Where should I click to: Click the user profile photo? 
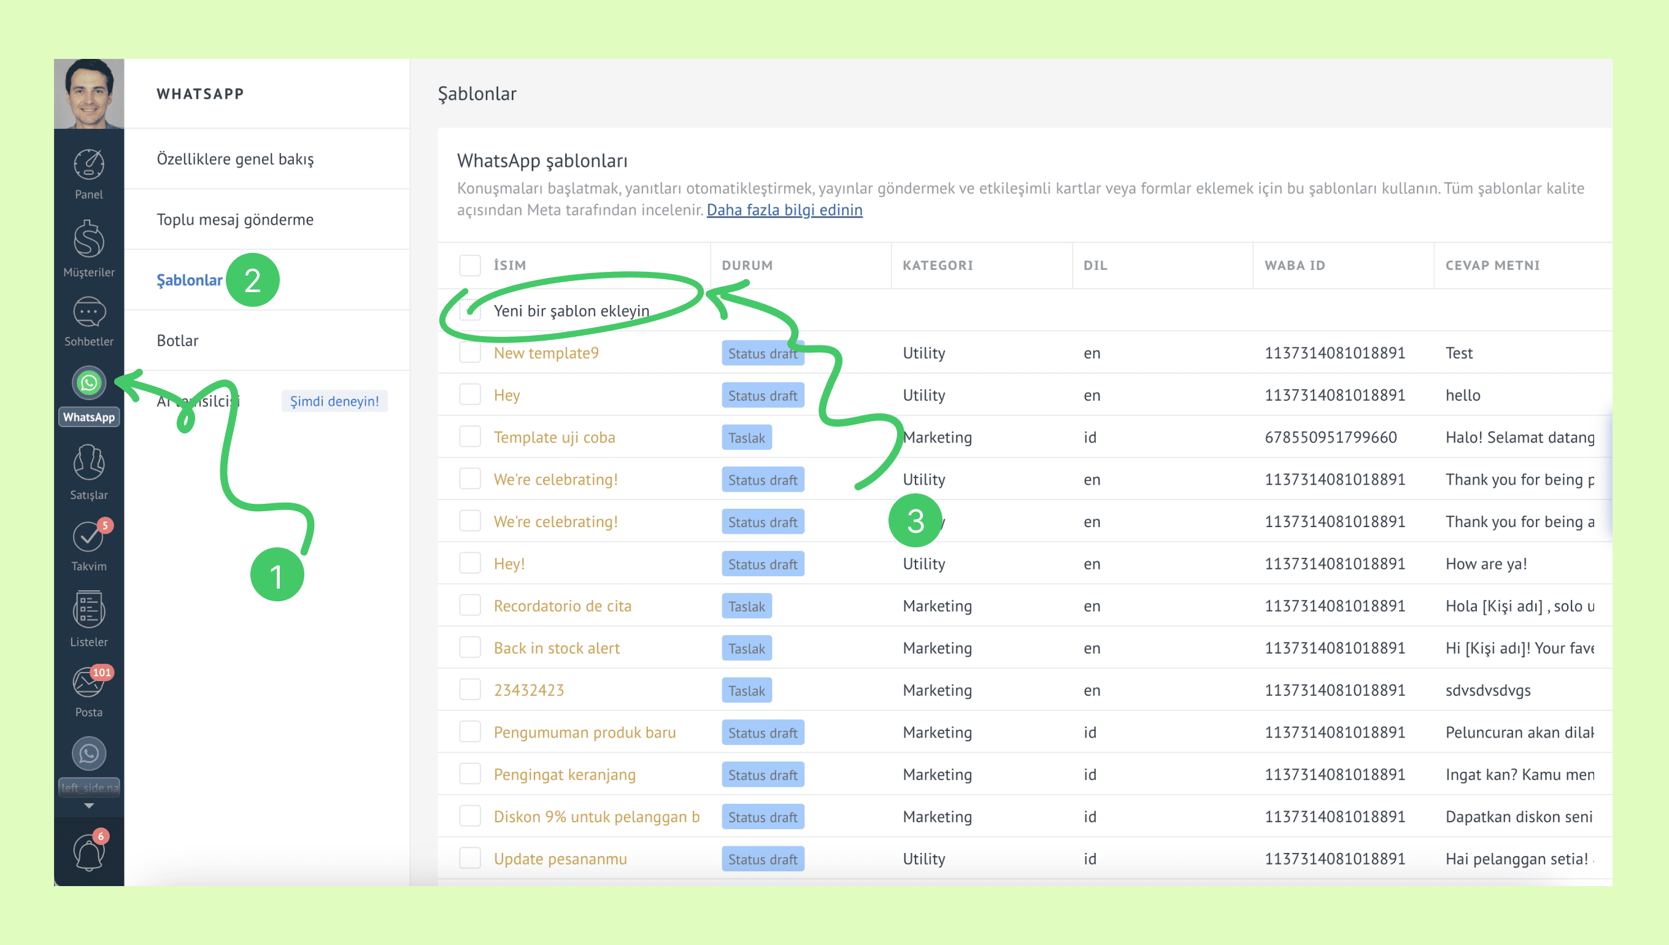coord(89,93)
